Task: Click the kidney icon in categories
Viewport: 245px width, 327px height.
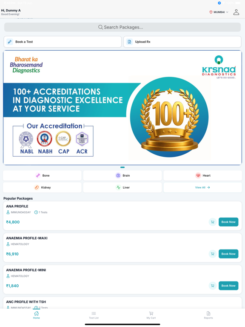Action: (37, 187)
